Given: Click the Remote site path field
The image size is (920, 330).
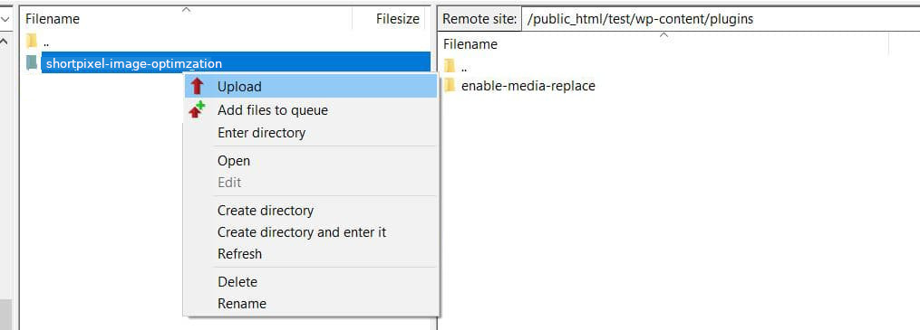Looking at the screenshot, I should click(x=721, y=19).
